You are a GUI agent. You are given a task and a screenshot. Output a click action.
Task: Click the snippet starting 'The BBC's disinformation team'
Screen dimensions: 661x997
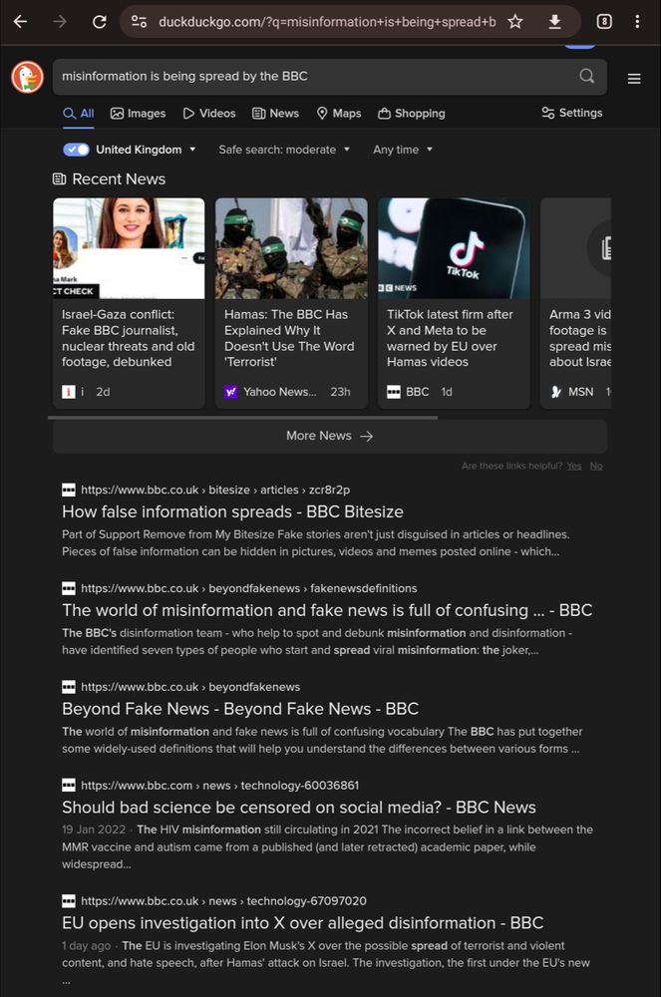(316, 641)
